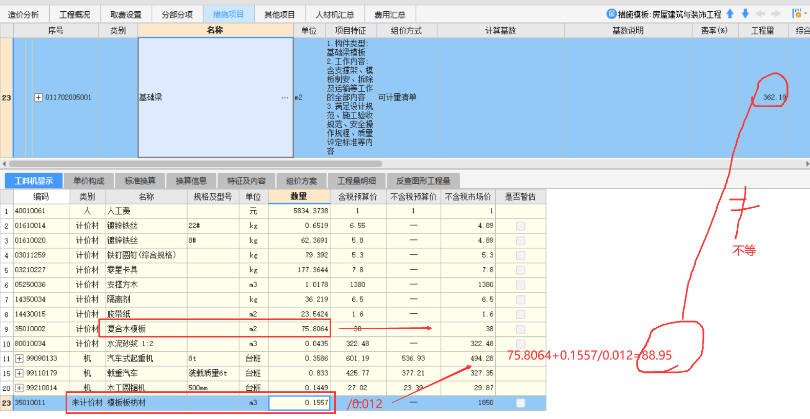810x419 pixels.
Task: Move the row up with the blue up arrow
Action: click(x=730, y=14)
